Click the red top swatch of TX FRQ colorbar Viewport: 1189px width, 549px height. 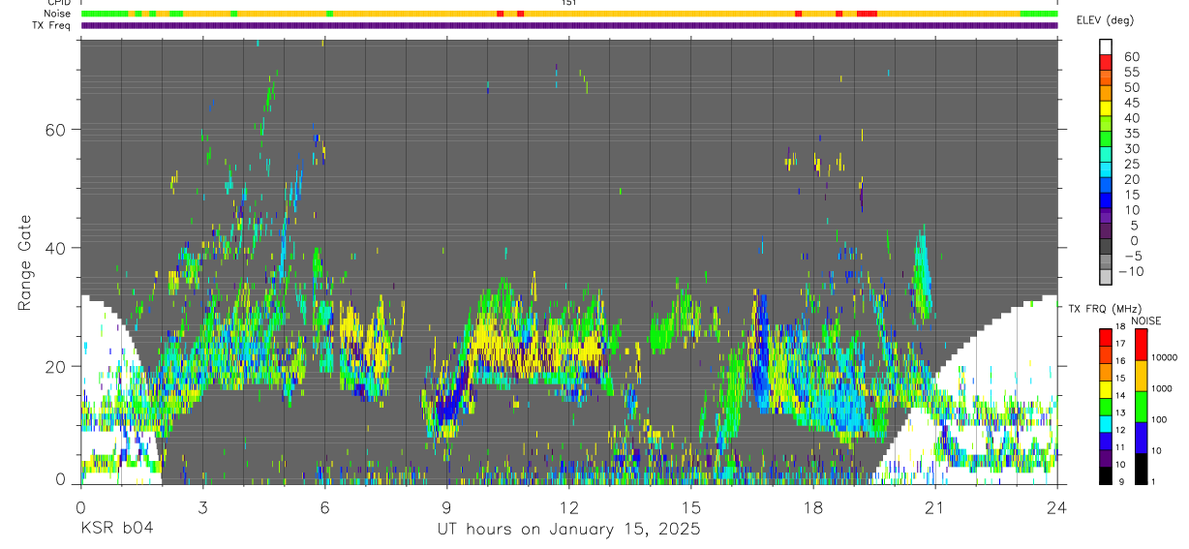tap(1106, 336)
